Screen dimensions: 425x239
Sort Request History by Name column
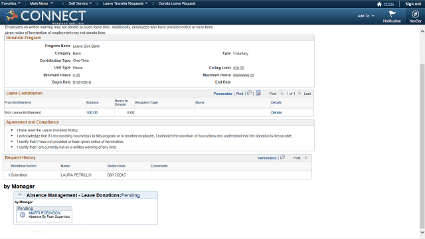tap(65, 166)
